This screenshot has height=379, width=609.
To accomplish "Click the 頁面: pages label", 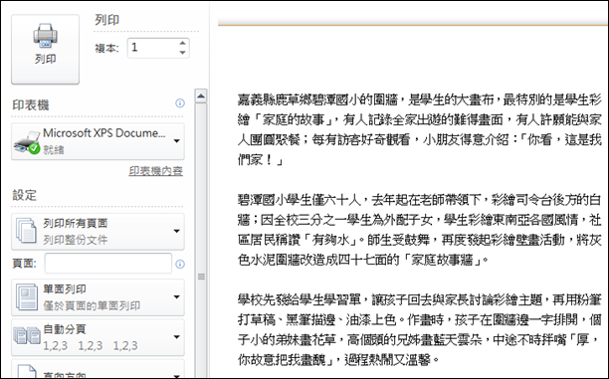I will point(25,264).
